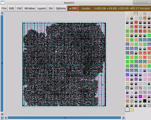Screen dimensions: 151x120
Task: Select the yellow dotted swatch beside the highlighted one
Action: pos(132,110)
